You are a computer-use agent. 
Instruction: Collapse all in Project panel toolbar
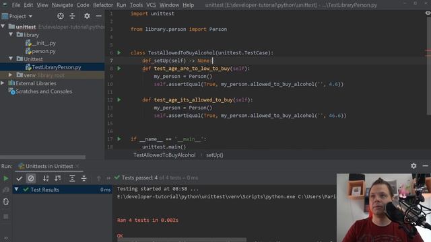point(72,16)
